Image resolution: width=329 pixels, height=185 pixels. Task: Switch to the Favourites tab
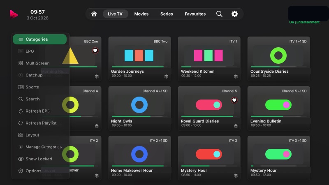[195, 14]
